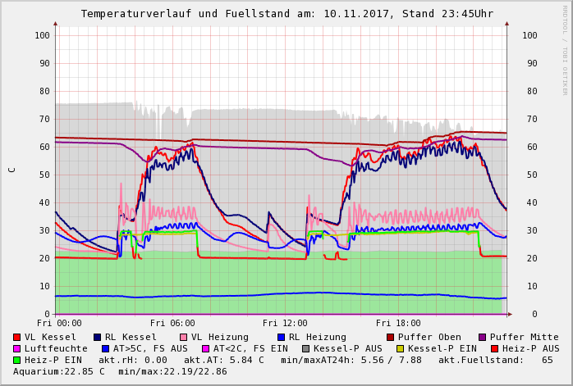
Task: Click the AT<2C, FS EIN legend swatch
Action: tap(207, 348)
